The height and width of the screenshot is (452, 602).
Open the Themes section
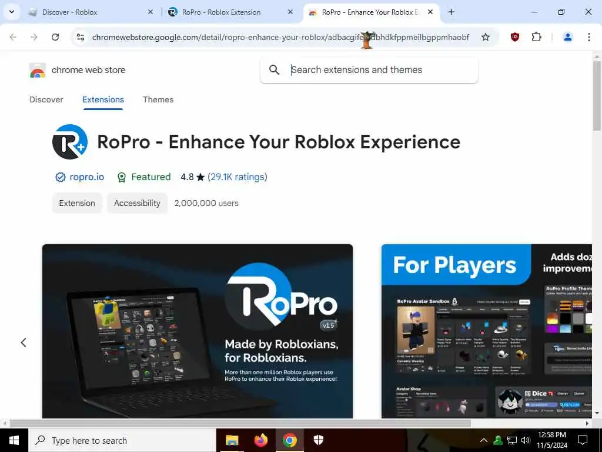[x=158, y=99]
